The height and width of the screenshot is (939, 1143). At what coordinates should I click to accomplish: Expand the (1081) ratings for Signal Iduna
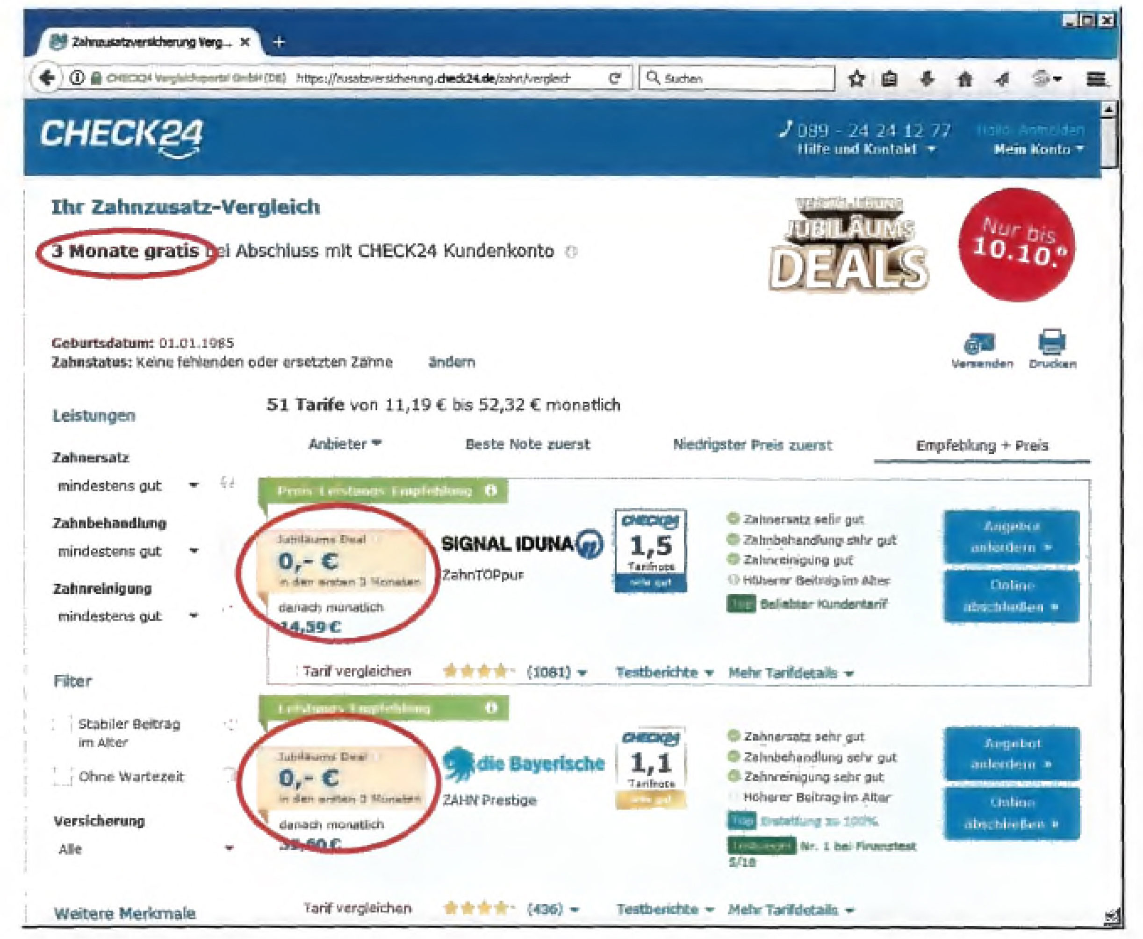(x=557, y=672)
